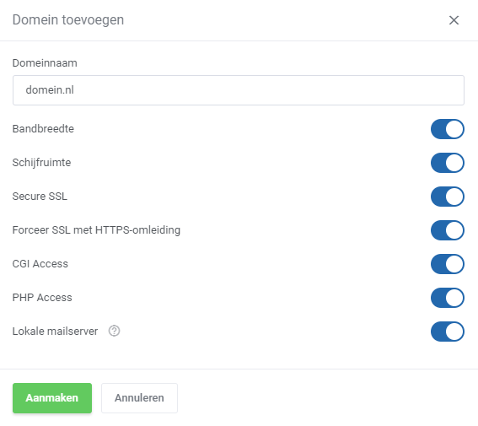Turn off the Schijfruimte toggle
Viewport: 478px width, 426px height.
[447, 163]
